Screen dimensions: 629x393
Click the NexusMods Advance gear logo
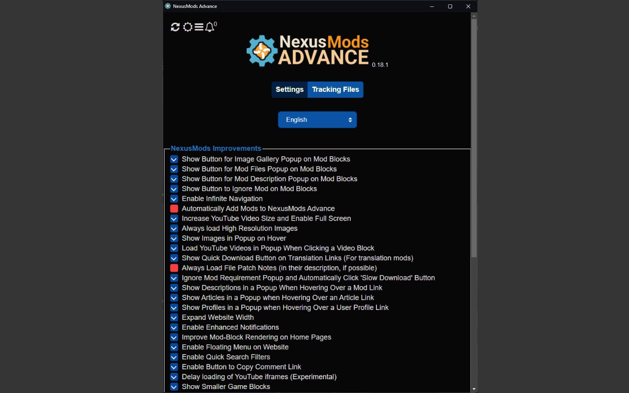(x=262, y=51)
